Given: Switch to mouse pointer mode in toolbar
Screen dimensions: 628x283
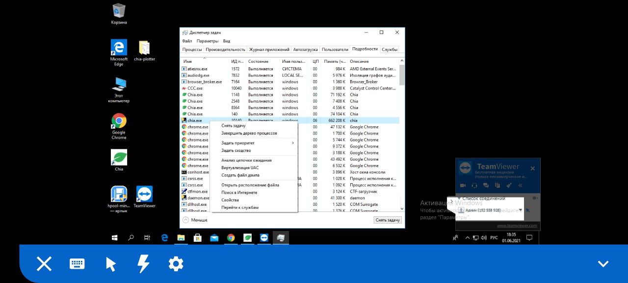Looking at the screenshot, I should [x=111, y=264].
